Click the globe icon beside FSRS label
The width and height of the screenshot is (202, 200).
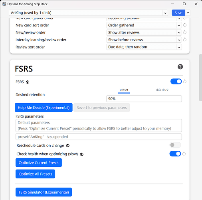click(x=28, y=82)
